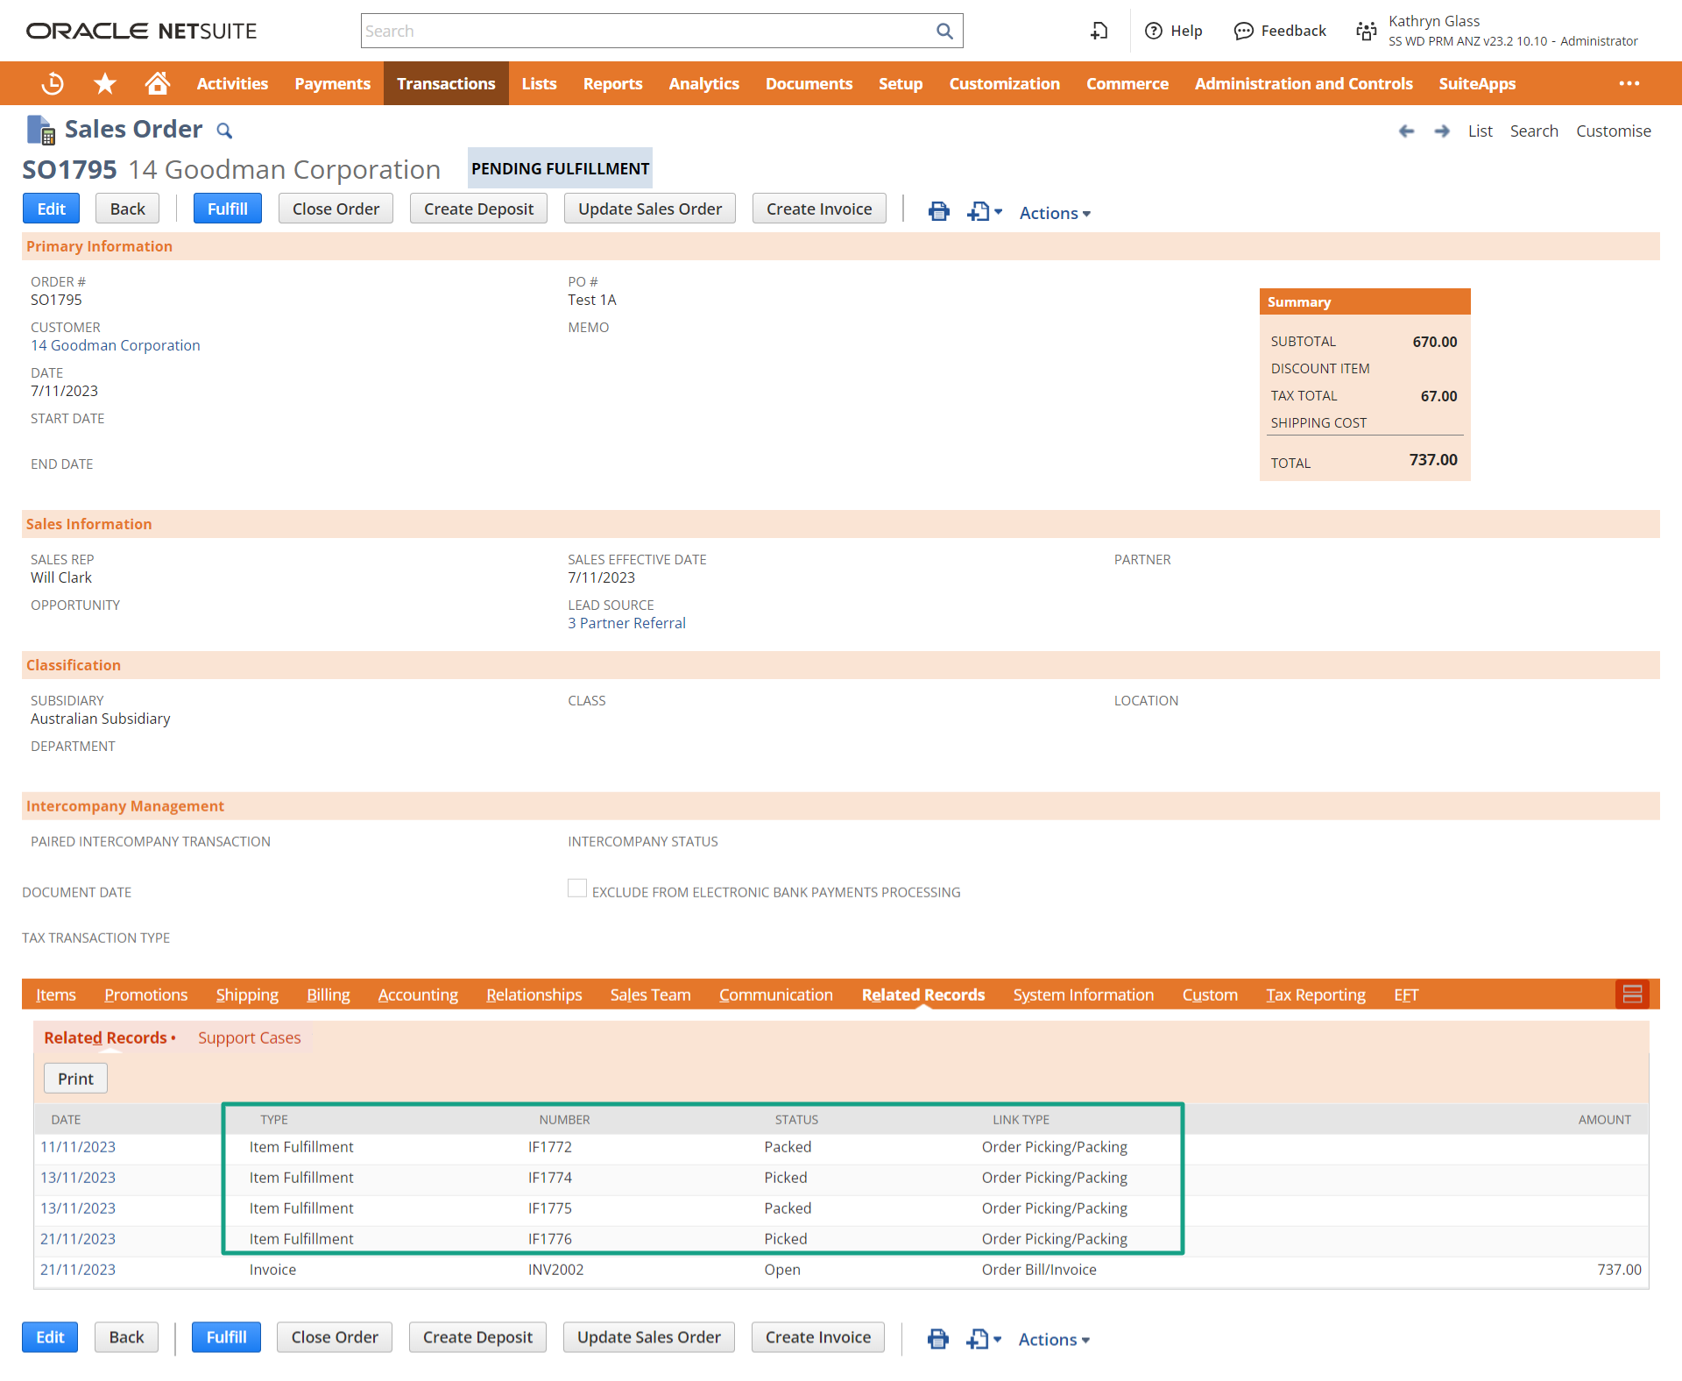The width and height of the screenshot is (1682, 1381).
Task: Toggle the unrolled subtab view icon
Action: click(x=1632, y=995)
